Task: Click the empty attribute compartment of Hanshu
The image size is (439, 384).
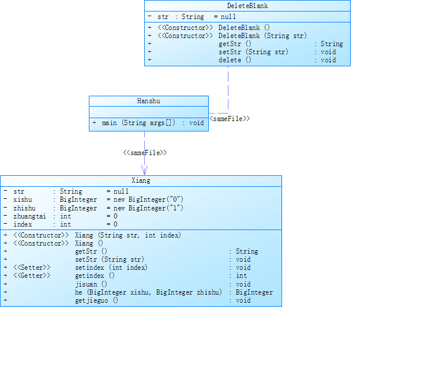Action: [x=149, y=112]
